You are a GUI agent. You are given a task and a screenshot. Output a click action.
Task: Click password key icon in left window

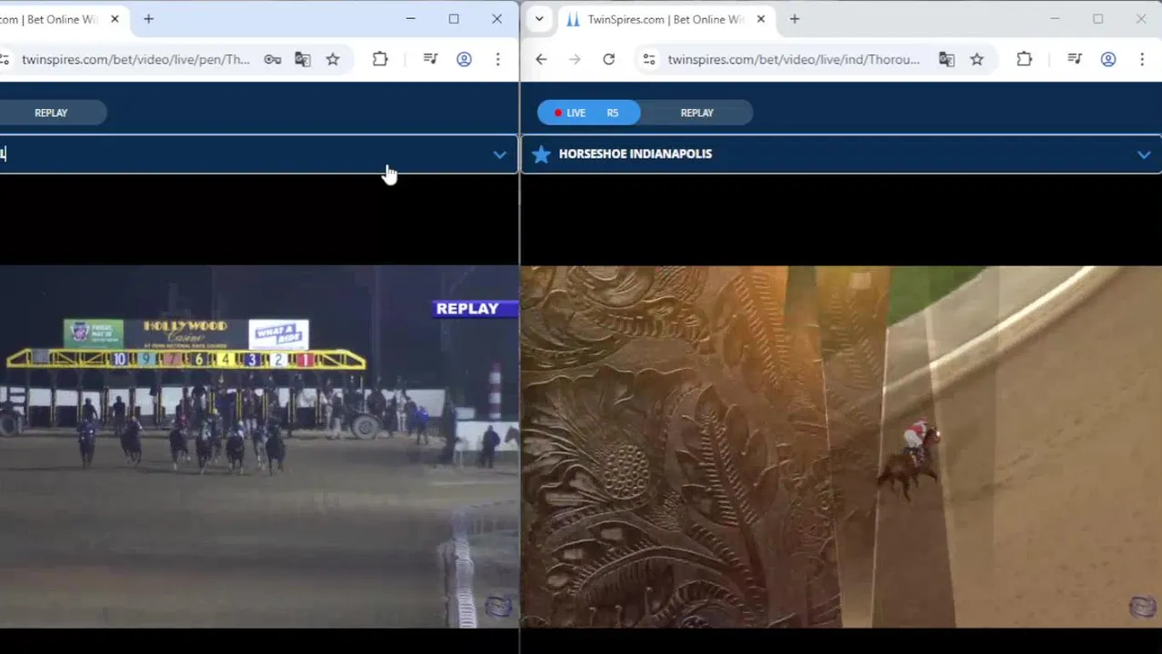(272, 59)
